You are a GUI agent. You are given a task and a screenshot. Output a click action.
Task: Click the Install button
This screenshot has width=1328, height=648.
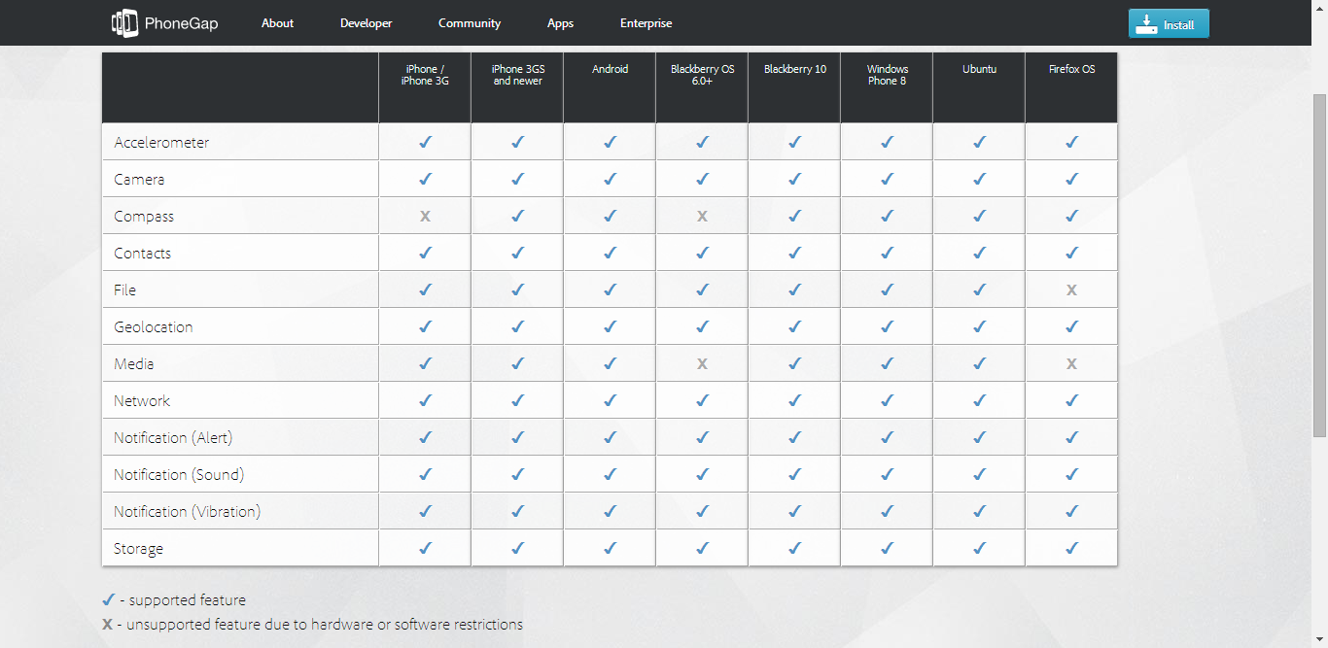tap(1169, 23)
